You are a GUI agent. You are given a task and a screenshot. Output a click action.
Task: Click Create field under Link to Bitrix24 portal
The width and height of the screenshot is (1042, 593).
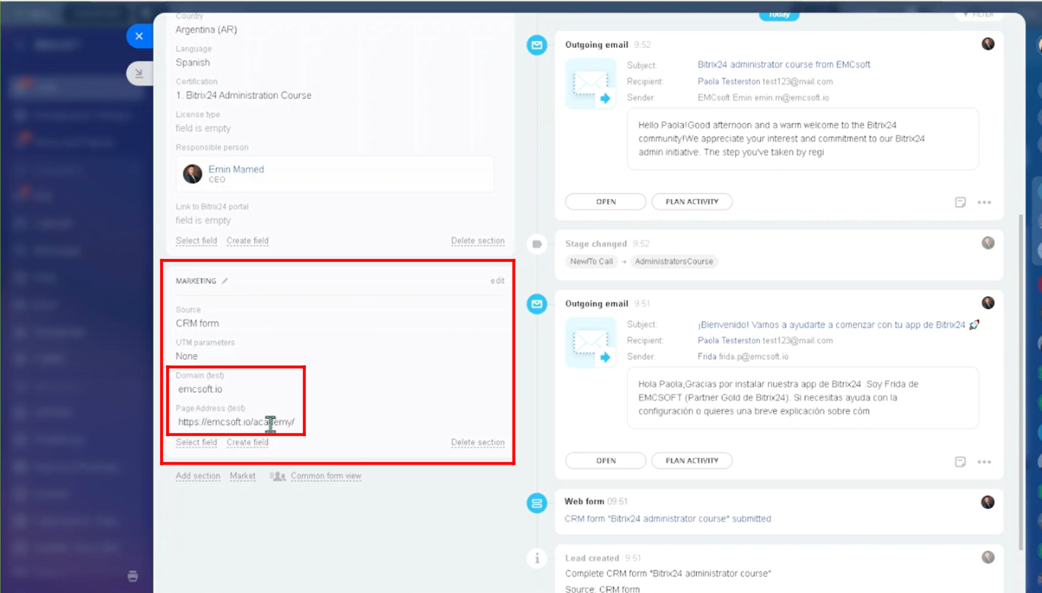coord(247,240)
